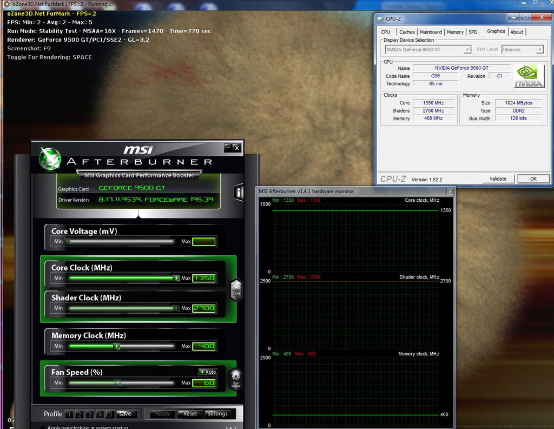The width and height of the screenshot is (554, 429).
Task: Minimize the MSI Afterburner window
Action: [x=228, y=148]
